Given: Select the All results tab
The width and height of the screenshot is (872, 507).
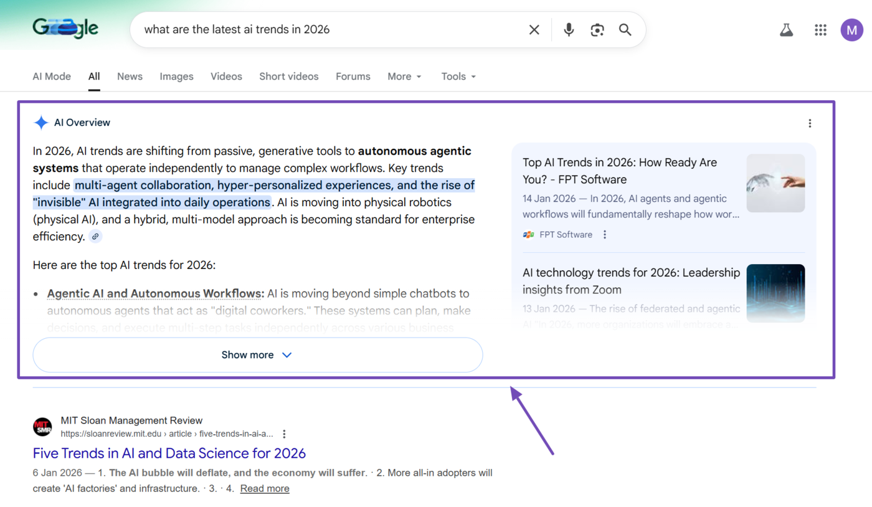Looking at the screenshot, I should point(94,77).
